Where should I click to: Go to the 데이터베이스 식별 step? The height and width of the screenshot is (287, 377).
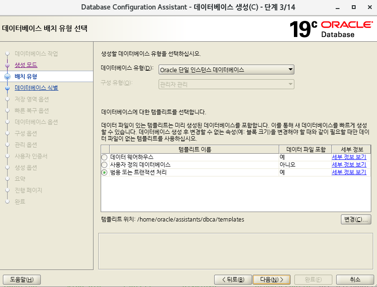pos(36,88)
